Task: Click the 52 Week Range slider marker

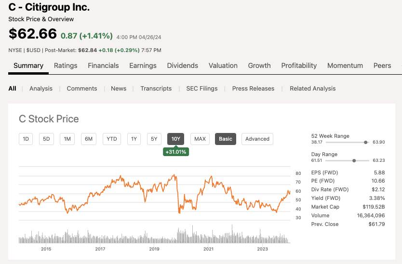Action: (x=365, y=142)
